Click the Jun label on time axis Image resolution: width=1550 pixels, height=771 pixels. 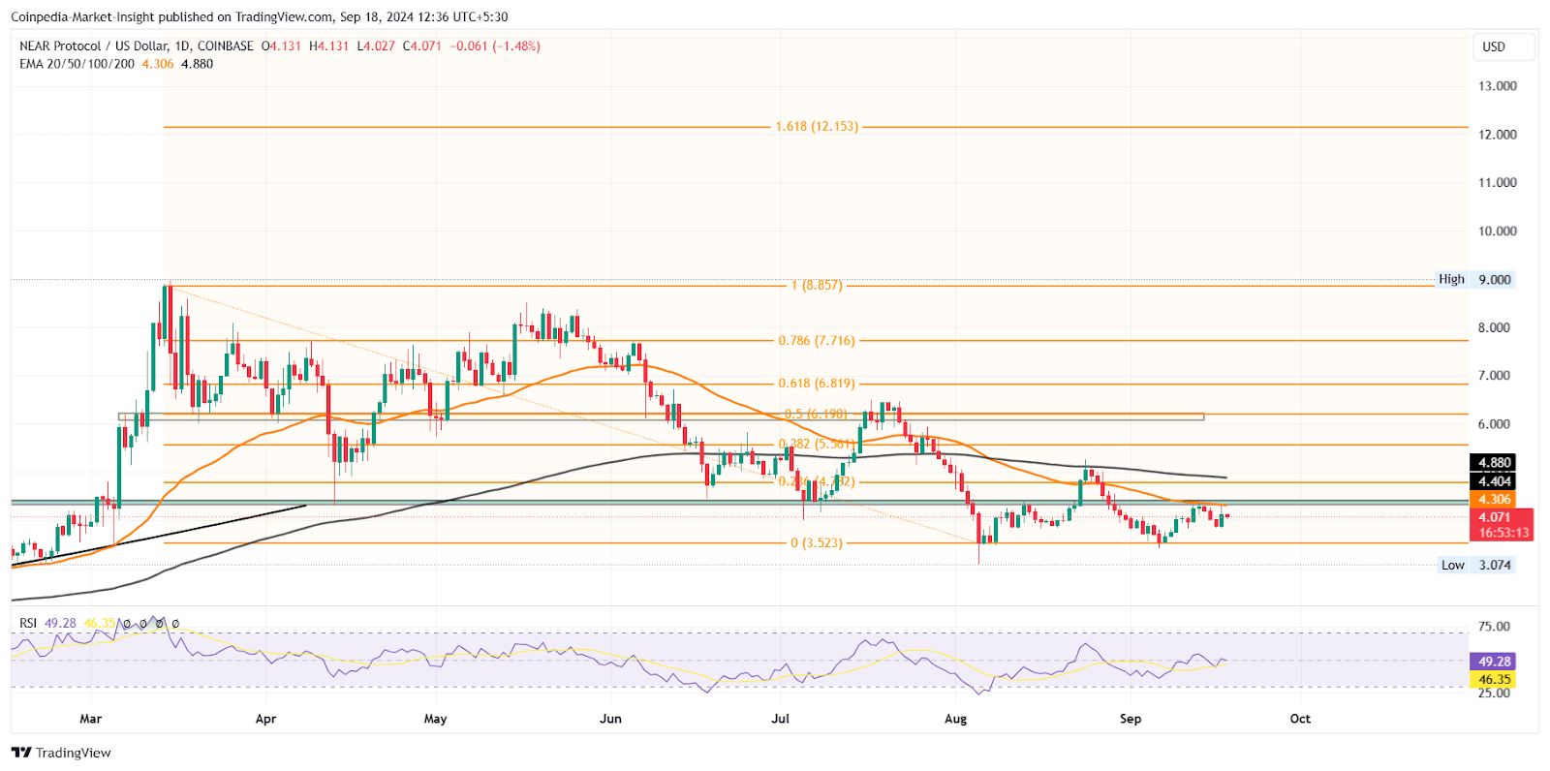610,719
